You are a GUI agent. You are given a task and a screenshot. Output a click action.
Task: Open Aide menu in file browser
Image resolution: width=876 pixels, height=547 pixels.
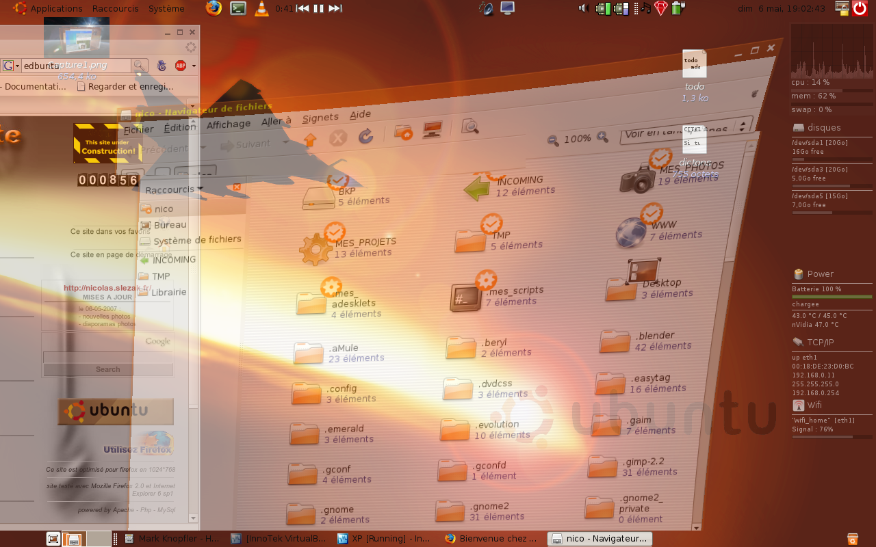point(360,115)
